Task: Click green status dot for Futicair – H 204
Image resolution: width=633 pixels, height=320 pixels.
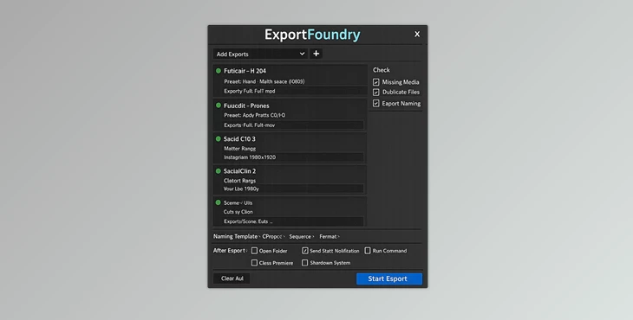Action: point(219,71)
